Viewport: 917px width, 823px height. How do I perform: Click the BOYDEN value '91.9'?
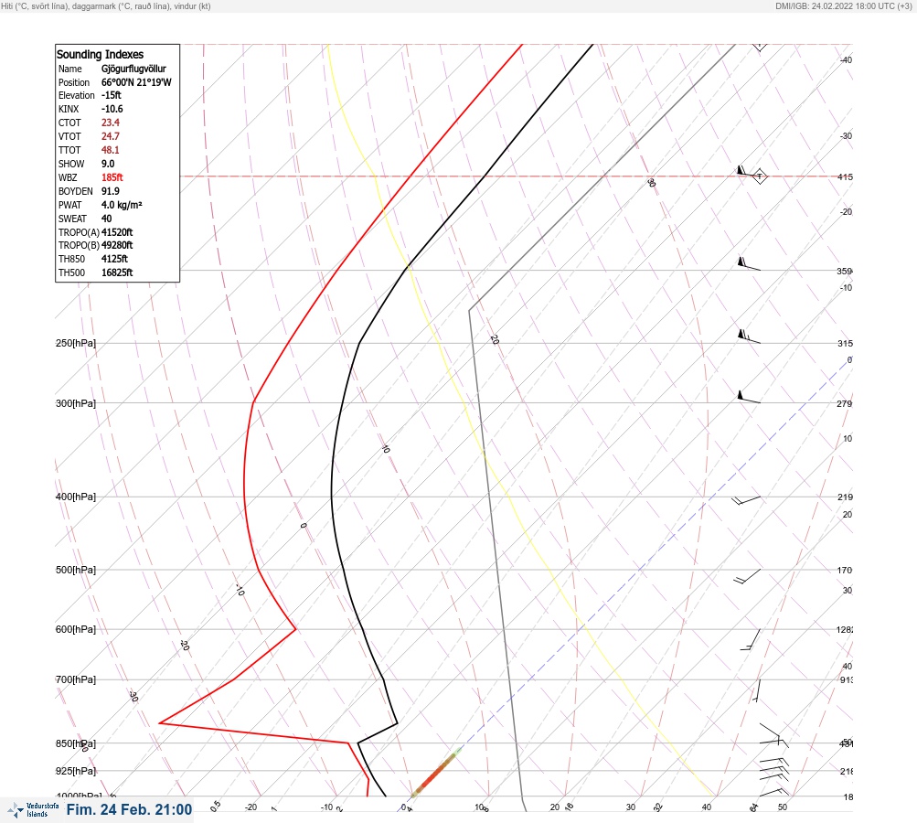(x=111, y=191)
